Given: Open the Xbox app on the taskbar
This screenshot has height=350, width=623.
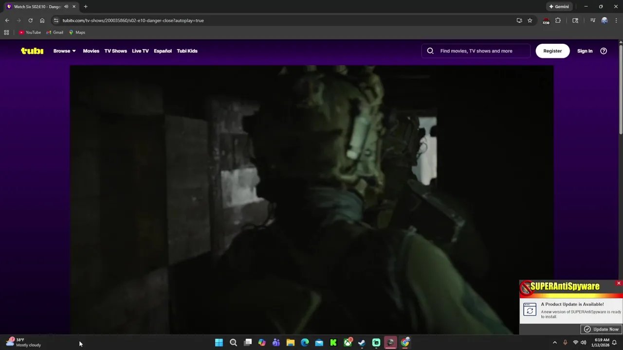Looking at the screenshot, I should pos(348,343).
